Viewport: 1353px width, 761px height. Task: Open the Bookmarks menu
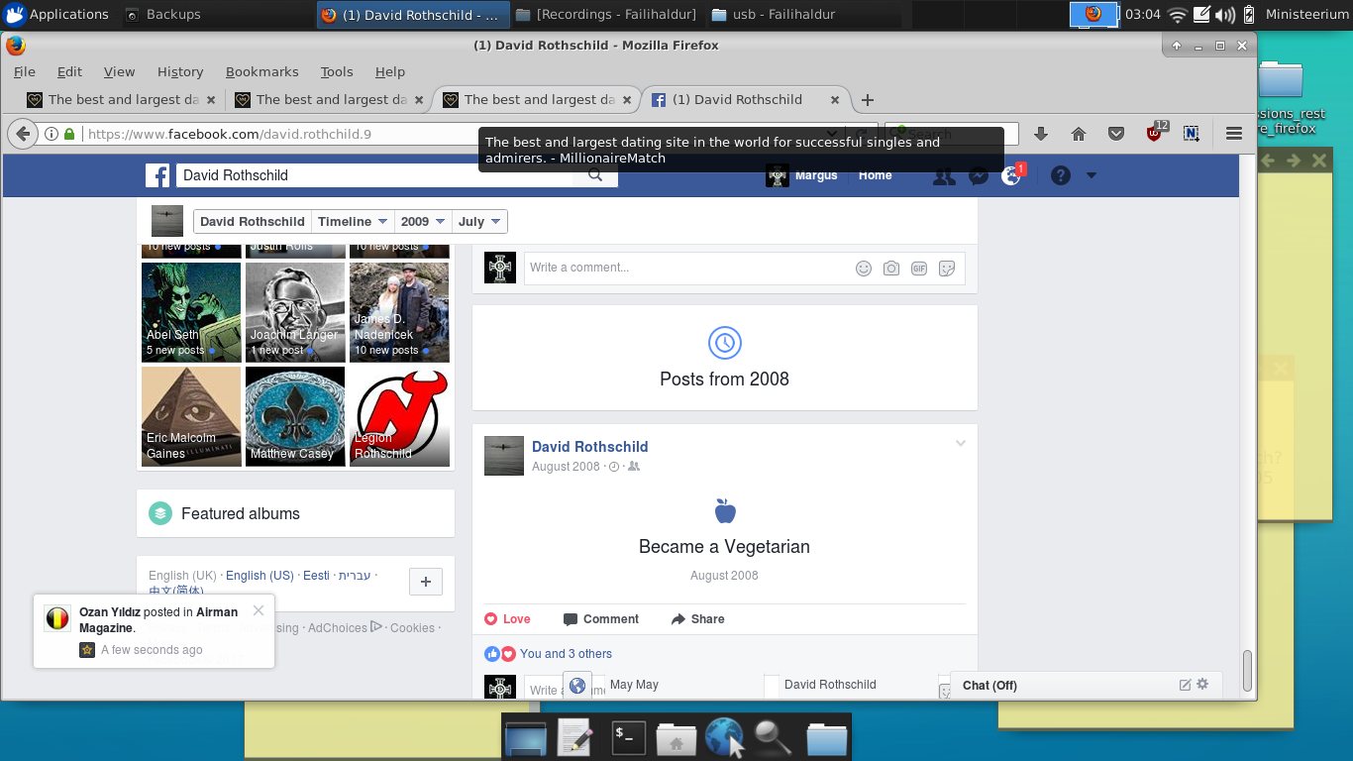pyautogui.click(x=261, y=71)
